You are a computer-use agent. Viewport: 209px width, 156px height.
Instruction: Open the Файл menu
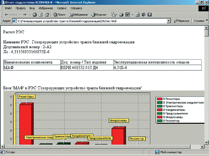8,8
